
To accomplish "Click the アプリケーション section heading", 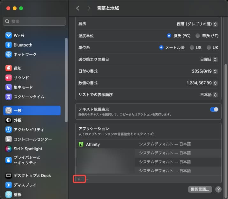I will 94,129.
